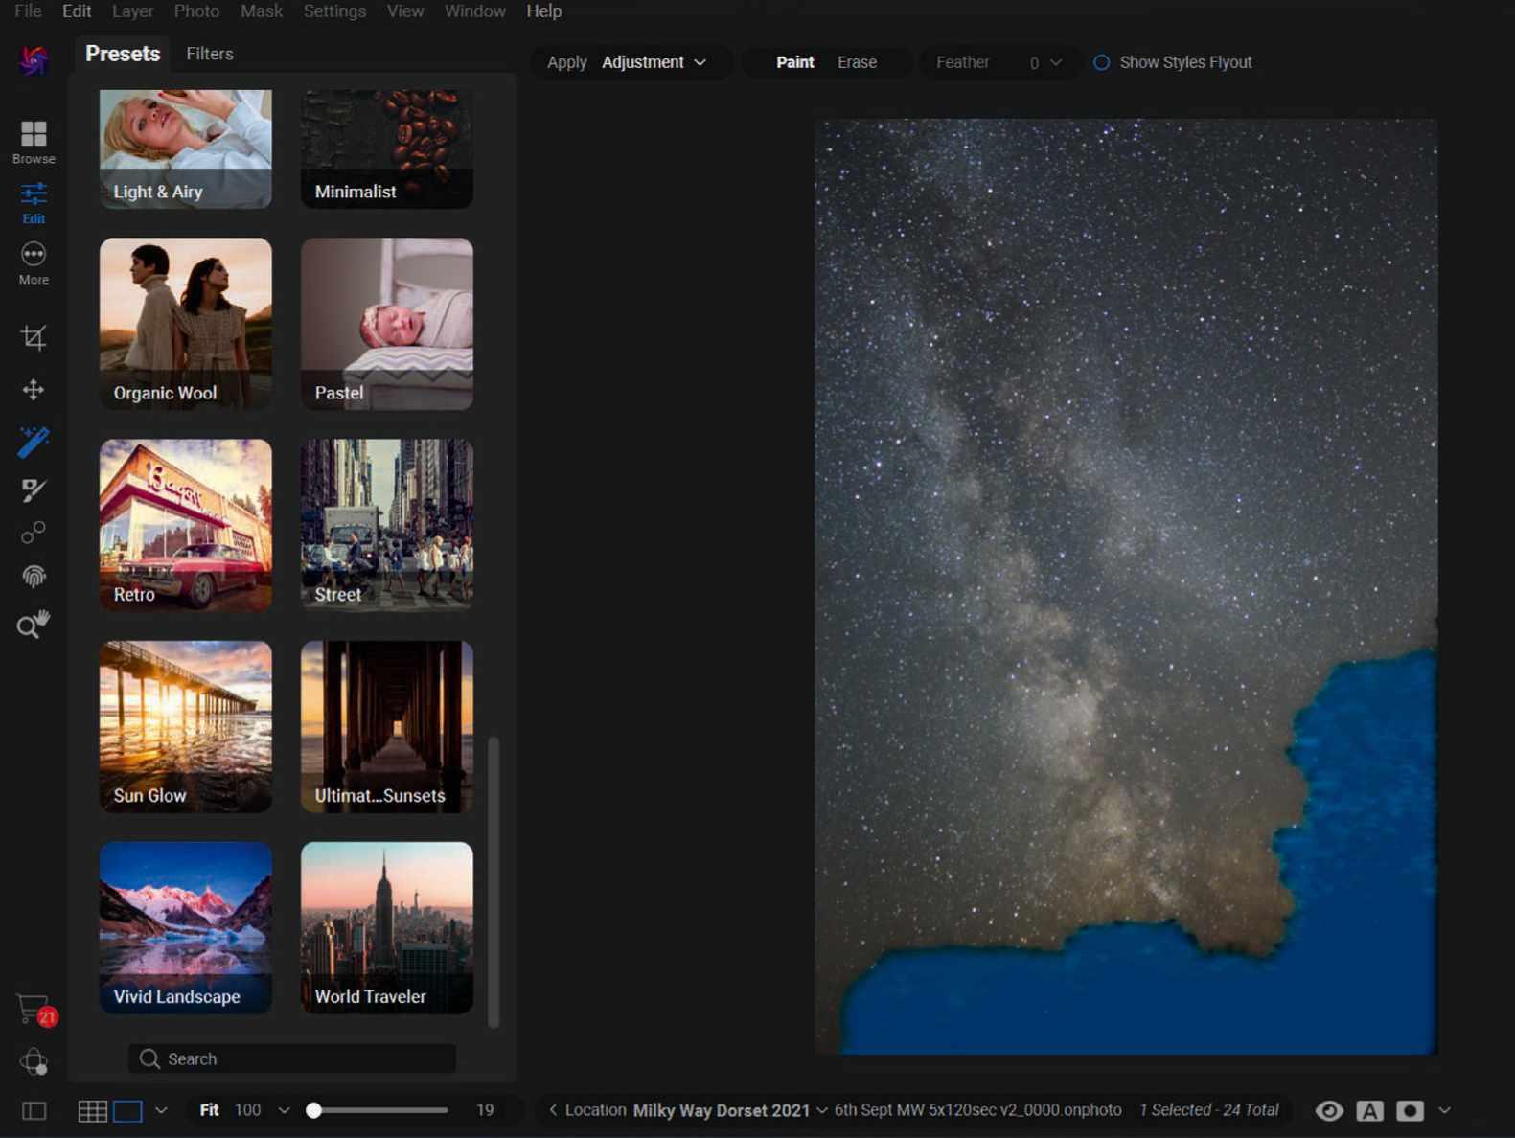The image size is (1515, 1138).
Task: Enable Show Styles Flyout option
Action: point(1102,62)
